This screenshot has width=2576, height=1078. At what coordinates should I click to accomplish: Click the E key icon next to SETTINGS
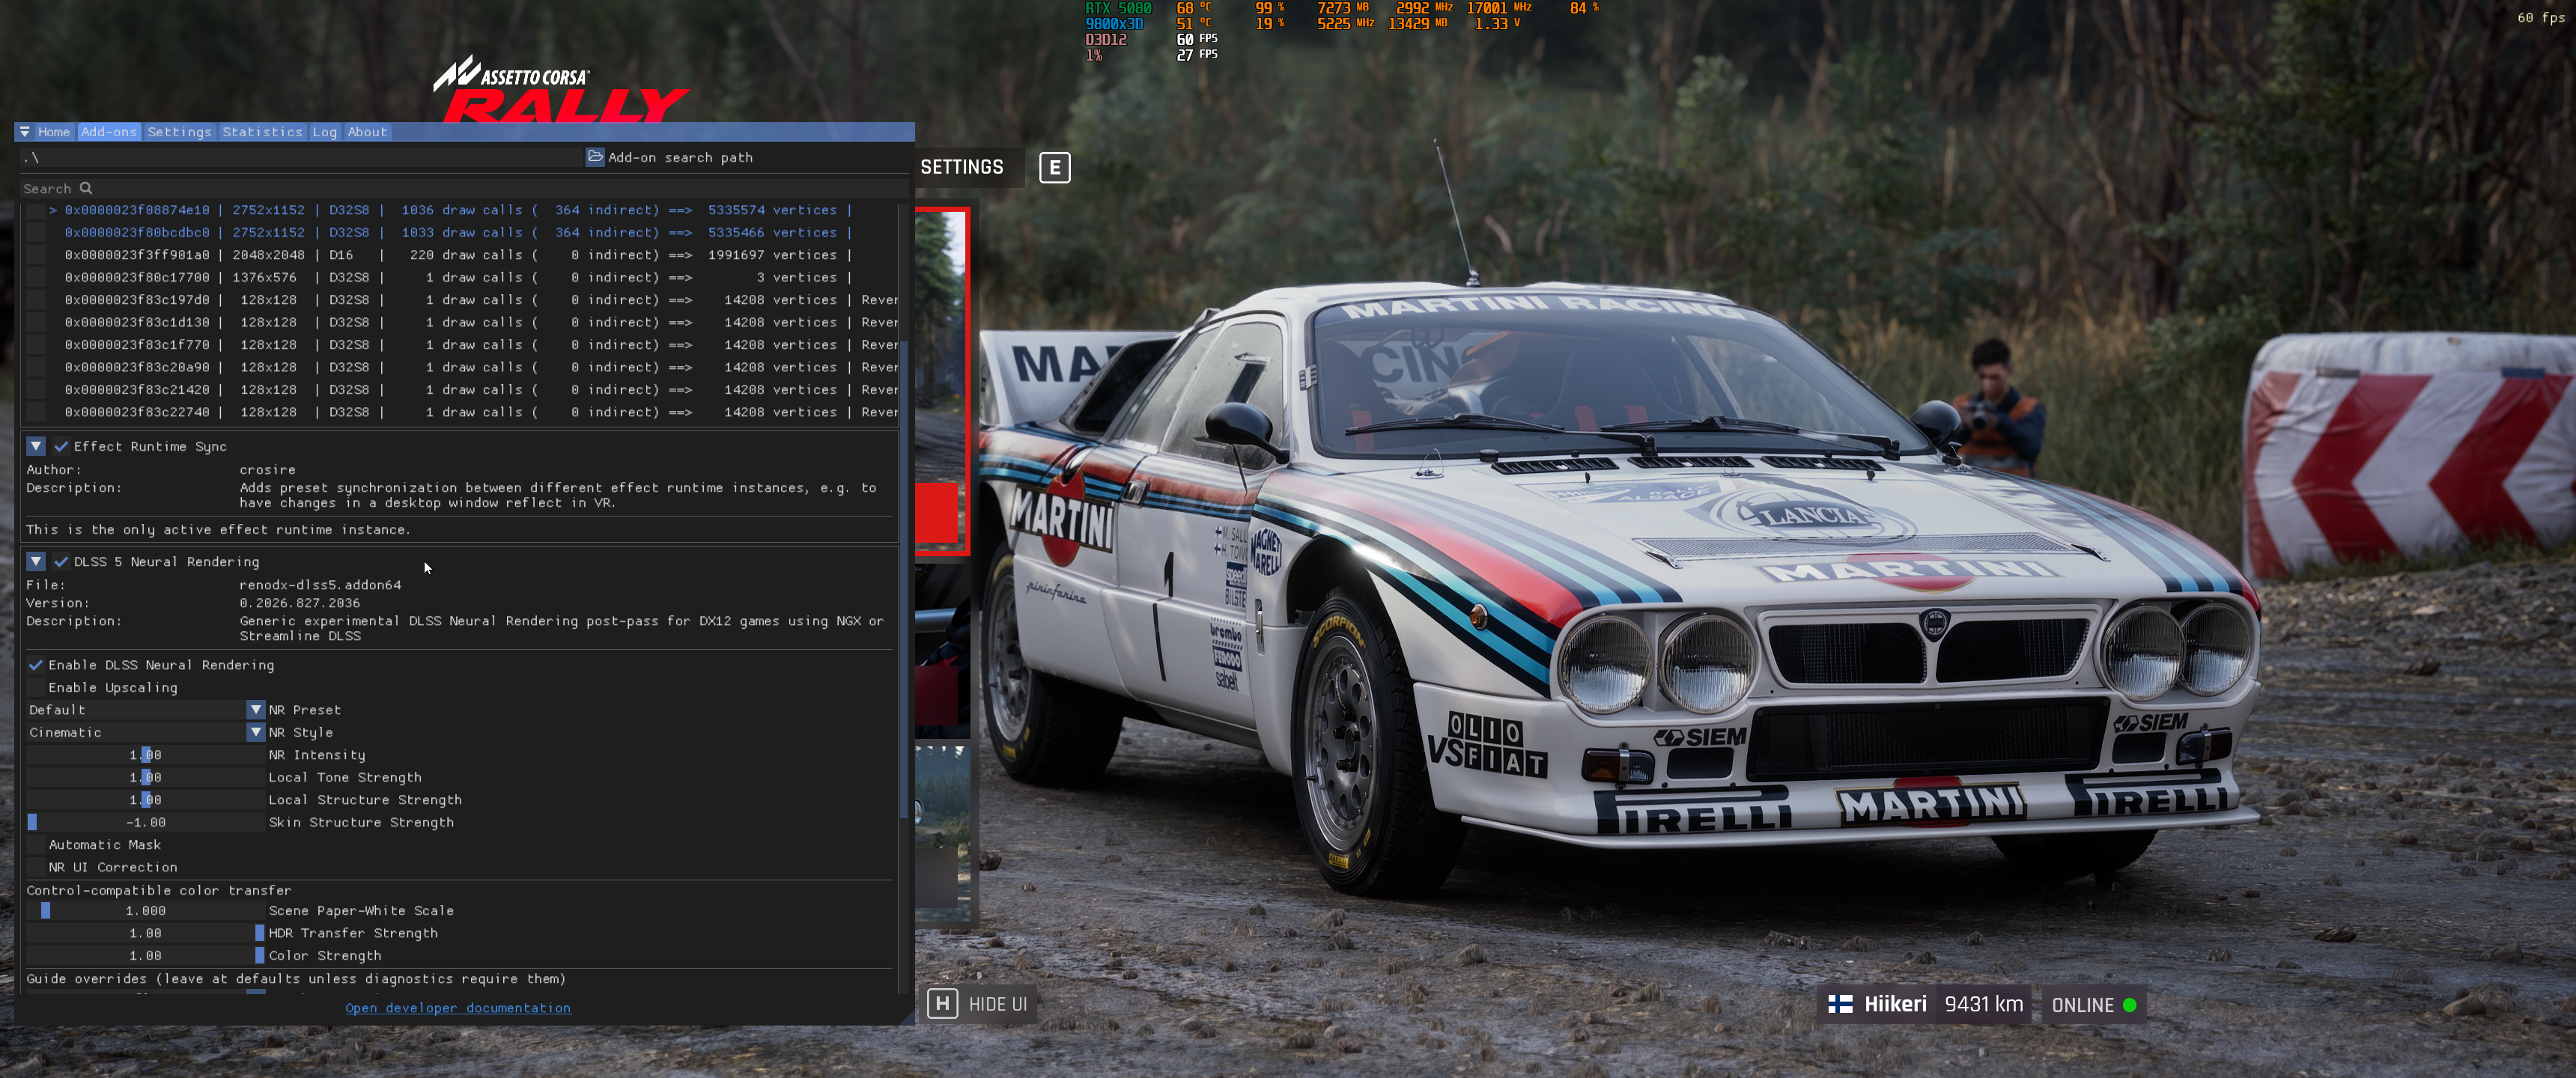pos(1054,167)
